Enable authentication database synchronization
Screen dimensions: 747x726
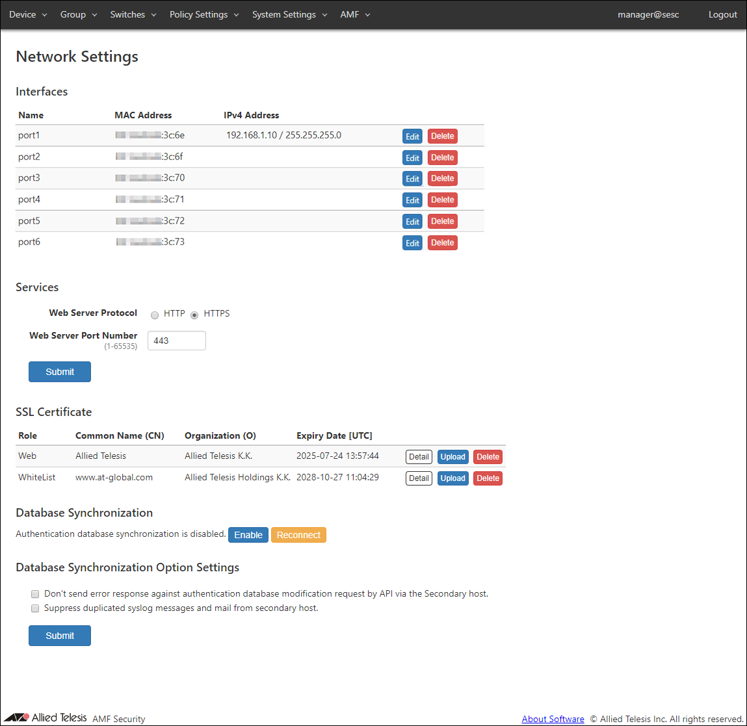(x=248, y=535)
